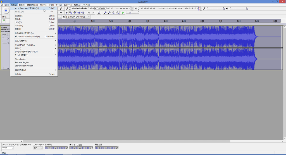Close the sample track with X
Viewport: 286px width, 155px height.
[x=2, y=27]
